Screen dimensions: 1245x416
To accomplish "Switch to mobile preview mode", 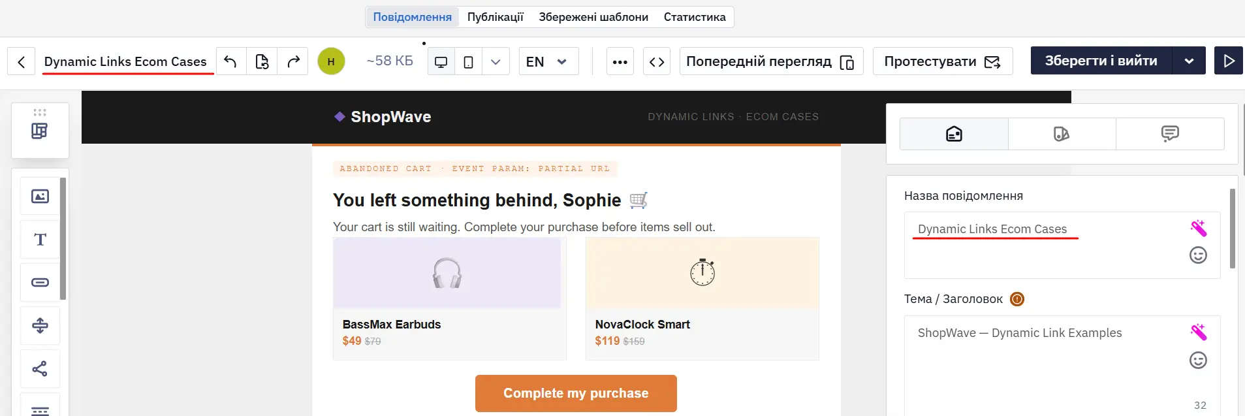I will [468, 61].
